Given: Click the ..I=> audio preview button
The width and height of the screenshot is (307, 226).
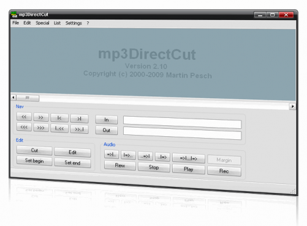Looking at the screenshot, I should pyautogui.click(x=162, y=157).
